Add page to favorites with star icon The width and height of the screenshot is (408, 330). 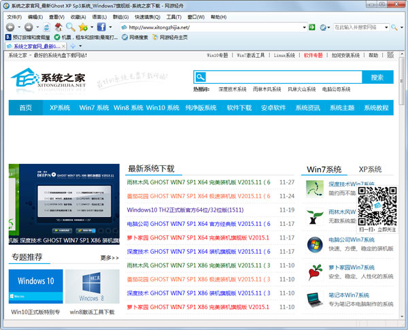[83, 27]
